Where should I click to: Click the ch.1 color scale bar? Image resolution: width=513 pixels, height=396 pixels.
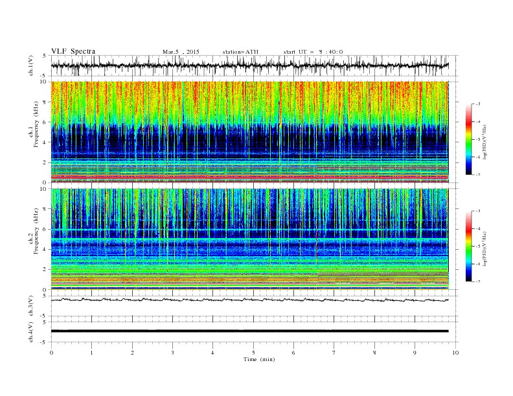click(x=468, y=139)
